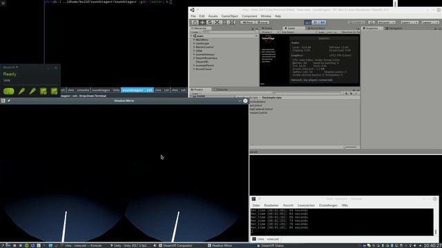
Task: Open the SteamVR title dropdown menu
Action: pos(10,68)
